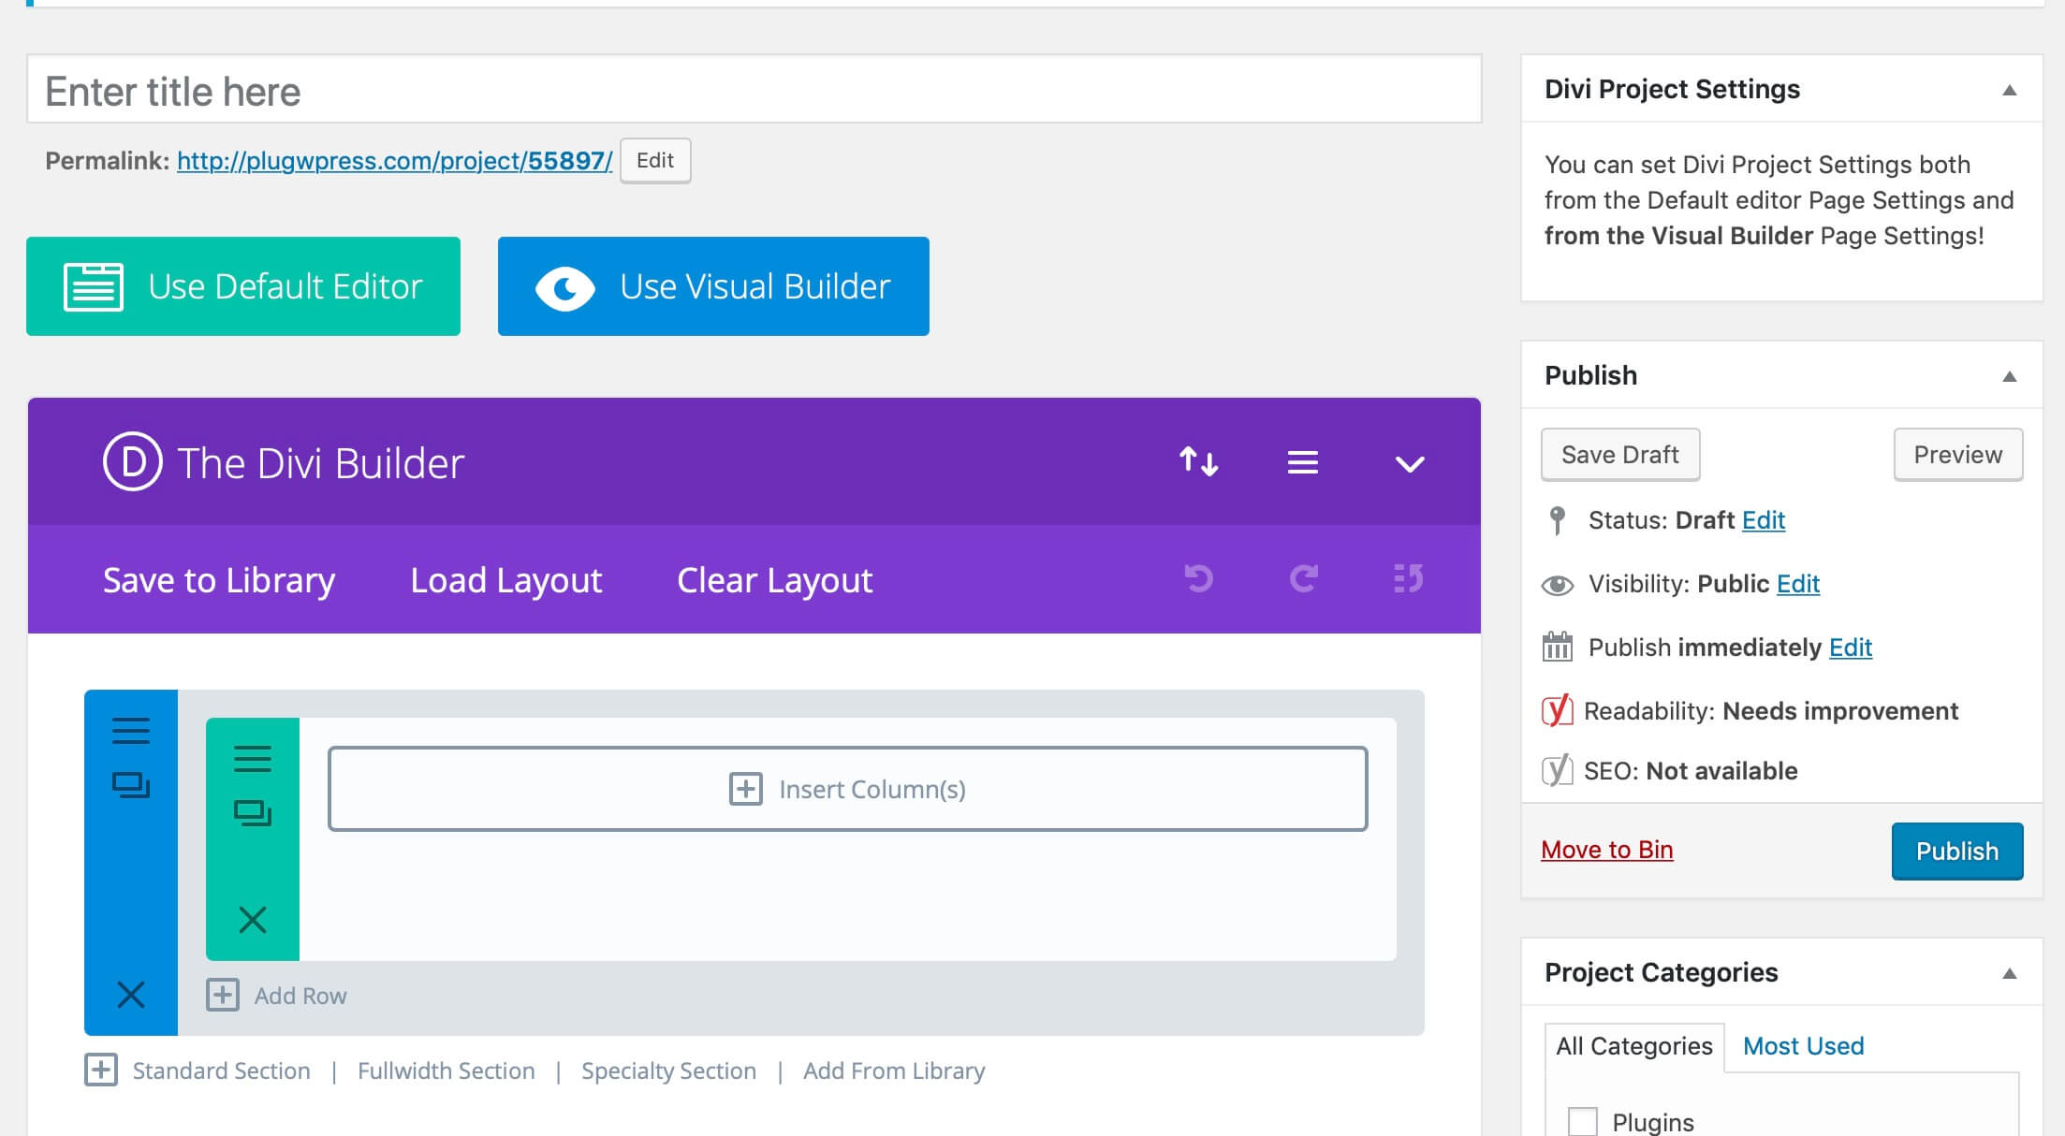This screenshot has height=1136, width=2065.
Task: Add a Standard Section
Action: (221, 1070)
